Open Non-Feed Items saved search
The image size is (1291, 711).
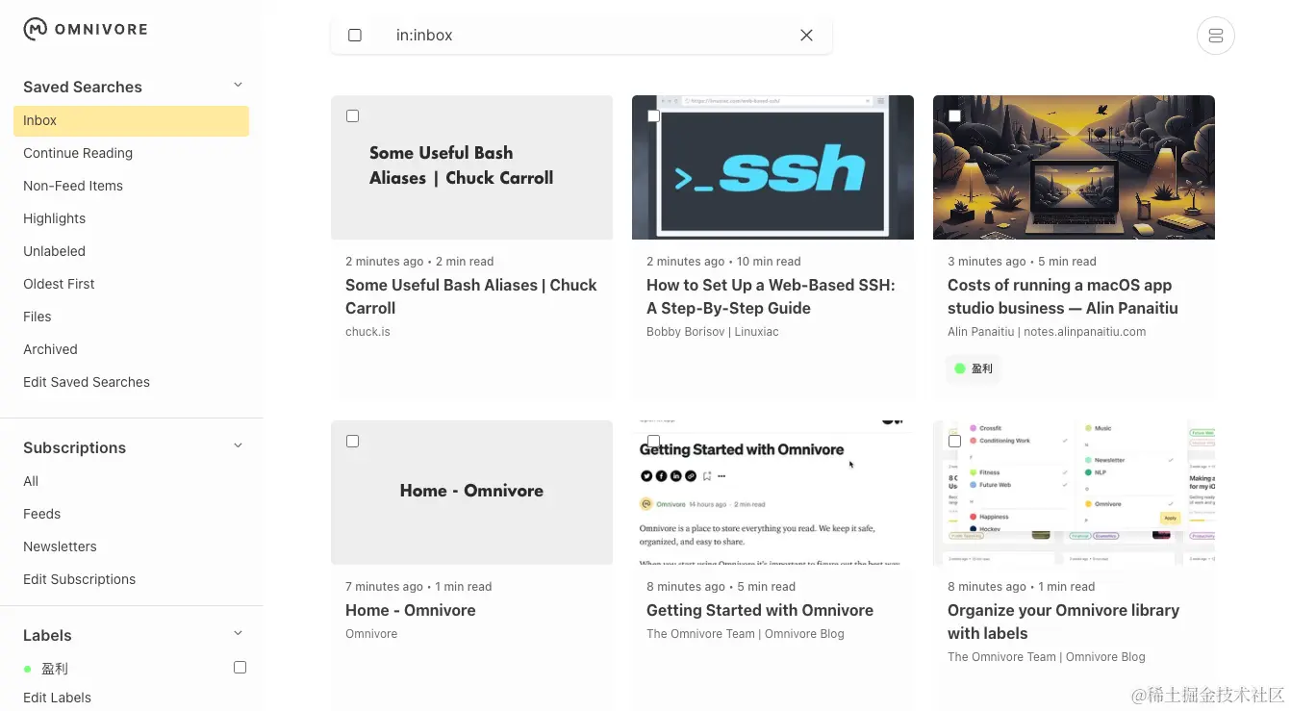coord(73,186)
